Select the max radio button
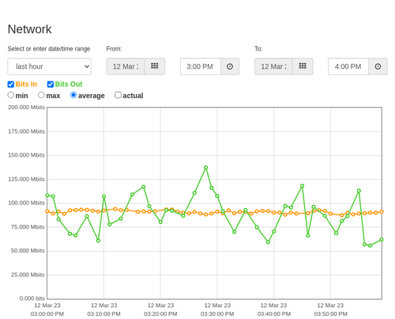This screenshot has width=395, height=319. pyautogui.click(x=41, y=95)
